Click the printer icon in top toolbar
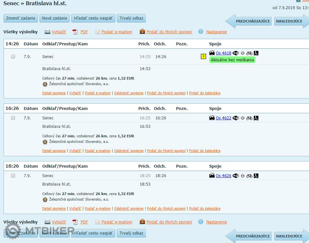This screenshot has width=309, height=243. (47, 32)
